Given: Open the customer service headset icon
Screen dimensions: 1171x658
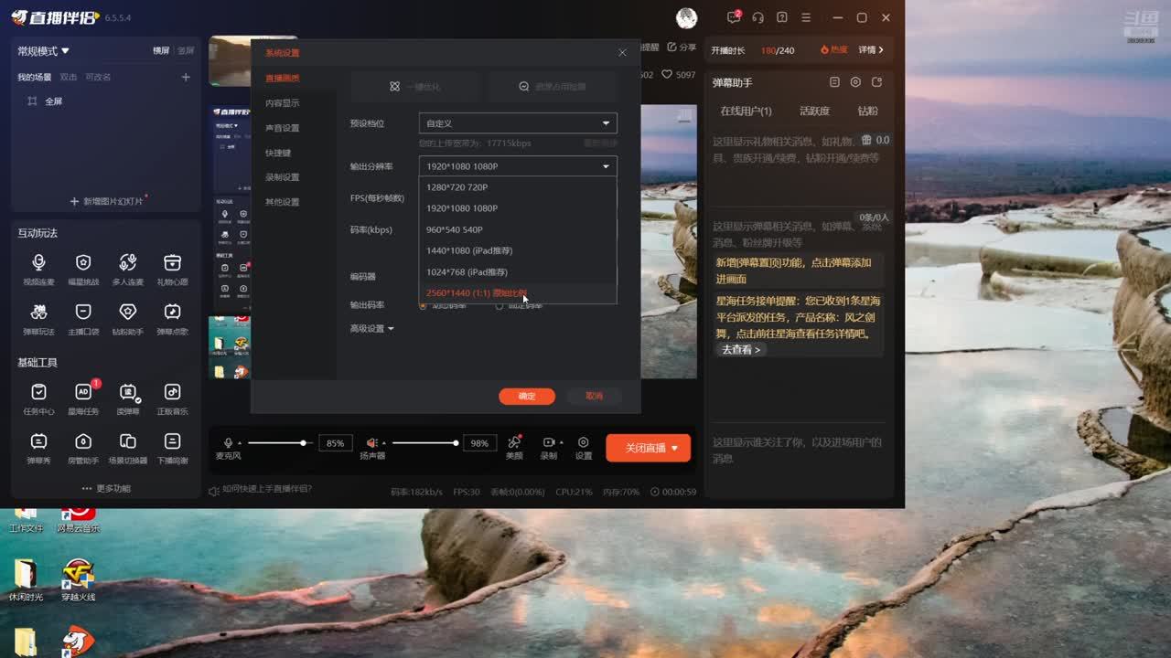Looking at the screenshot, I should 757,17.
